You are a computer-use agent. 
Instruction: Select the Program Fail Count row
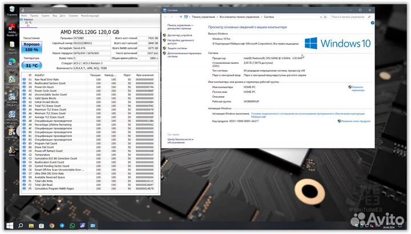(90, 143)
